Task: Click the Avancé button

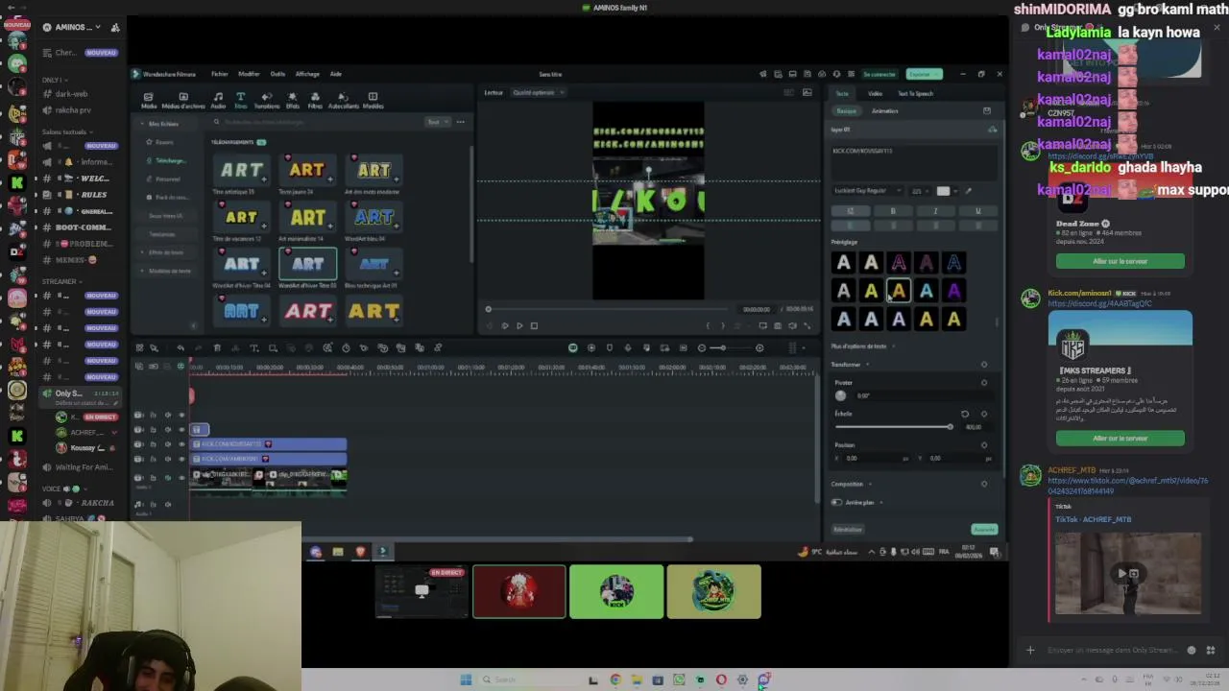Action: coord(984,530)
